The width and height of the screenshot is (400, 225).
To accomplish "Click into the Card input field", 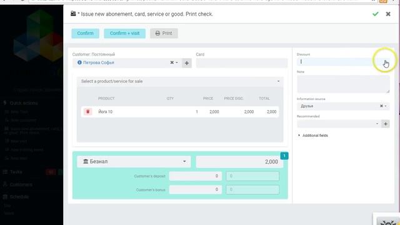I will pyautogui.click(x=242, y=63).
